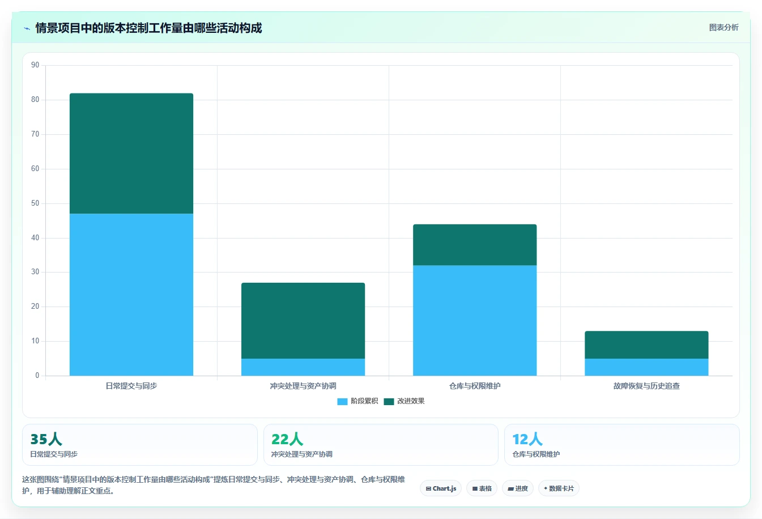Click the green bar segment for 冲突处理与资产协调
The width and height of the screenshot is (762, 519).
[x=303, y=321]
